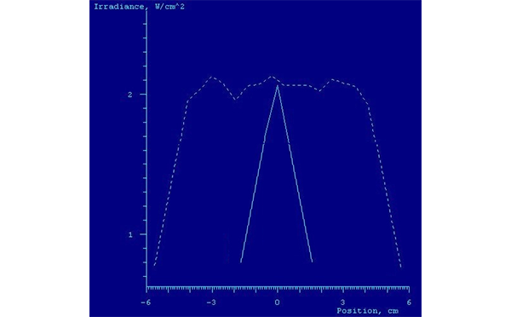Click the origin corner of the axes
511x317 pixels.
coord(146,287)
